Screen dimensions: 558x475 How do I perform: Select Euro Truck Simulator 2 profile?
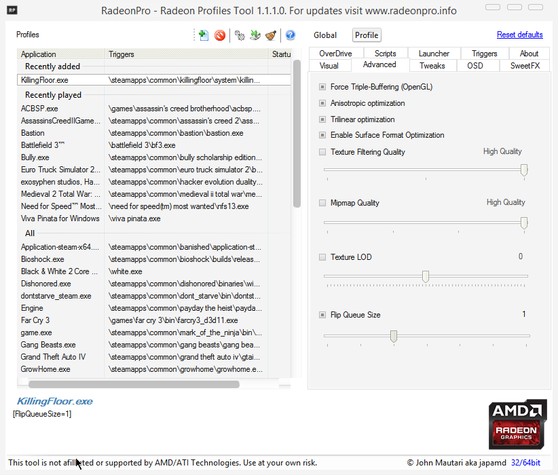click(153, 170)
